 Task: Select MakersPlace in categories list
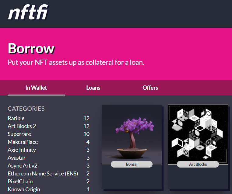[23, 142]
